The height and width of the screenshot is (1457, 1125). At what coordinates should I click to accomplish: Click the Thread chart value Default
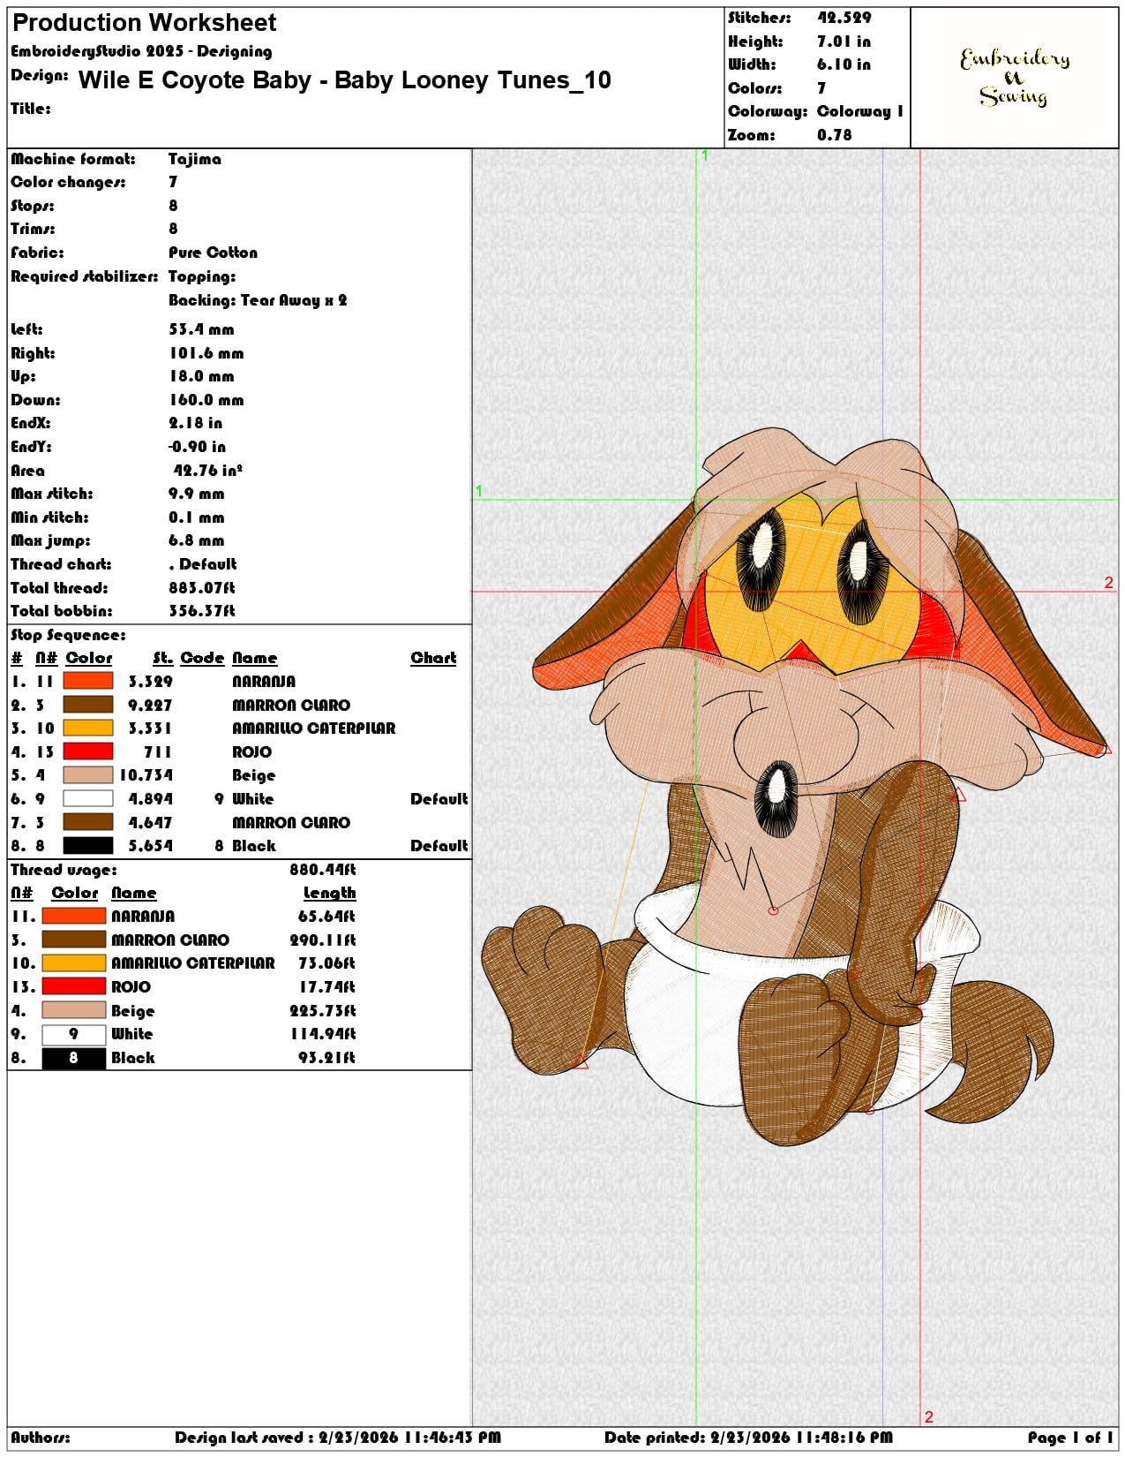pyautogui.click(x=203, y=564)
